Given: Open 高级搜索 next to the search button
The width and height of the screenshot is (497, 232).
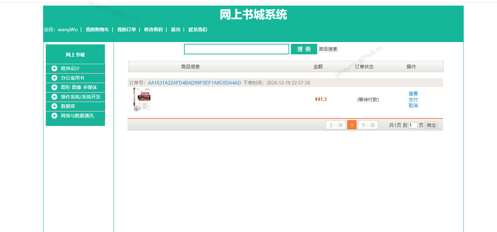Looking at the screenshot, I should click(328, 49).
